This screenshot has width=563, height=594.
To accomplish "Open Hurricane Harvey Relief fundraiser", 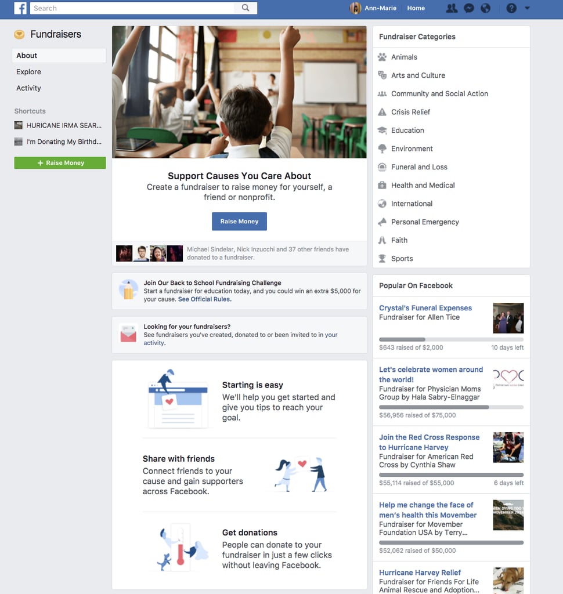I will 420,573.
